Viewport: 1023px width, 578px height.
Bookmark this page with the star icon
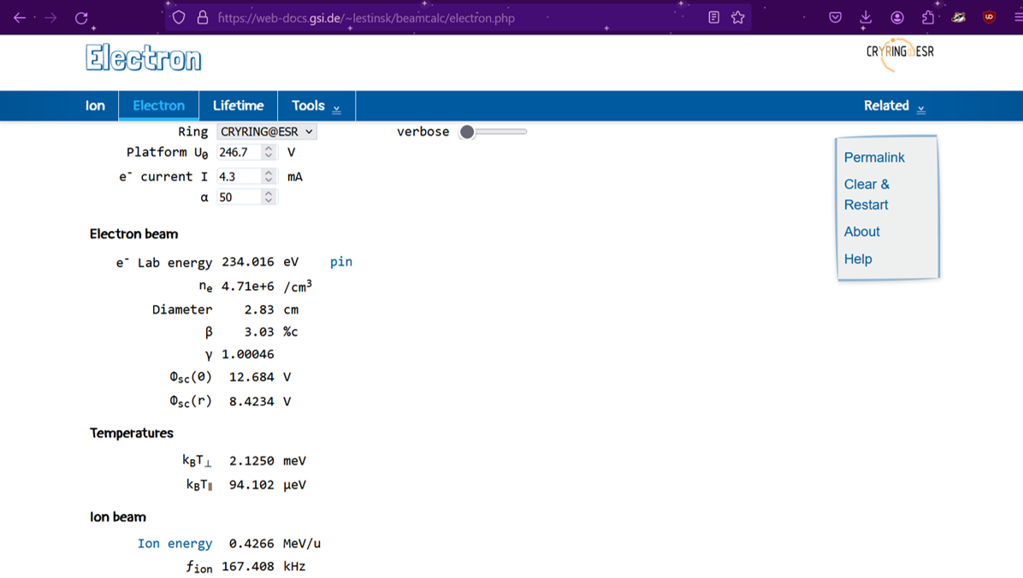[738, 18]
